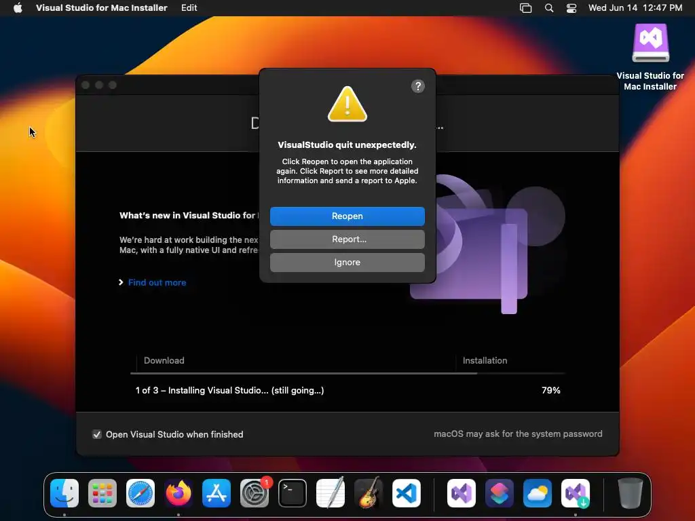Open the App Store dock icon
The height and width of the screenshot is (521, 695).
[217, 493]
